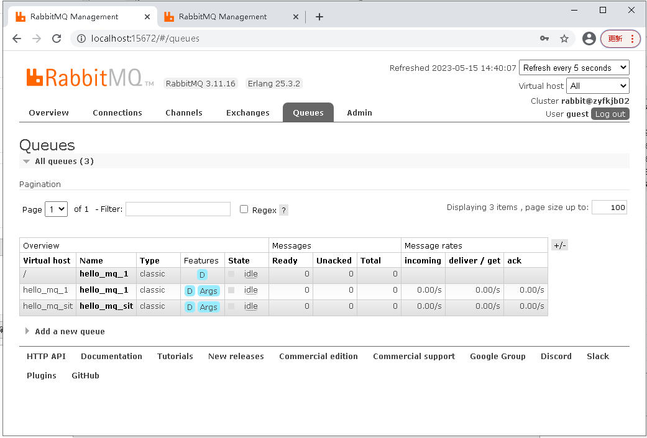This screenshot has width=647, height=438.
Task: Open a new browser tab
Action: pos(319,17)
